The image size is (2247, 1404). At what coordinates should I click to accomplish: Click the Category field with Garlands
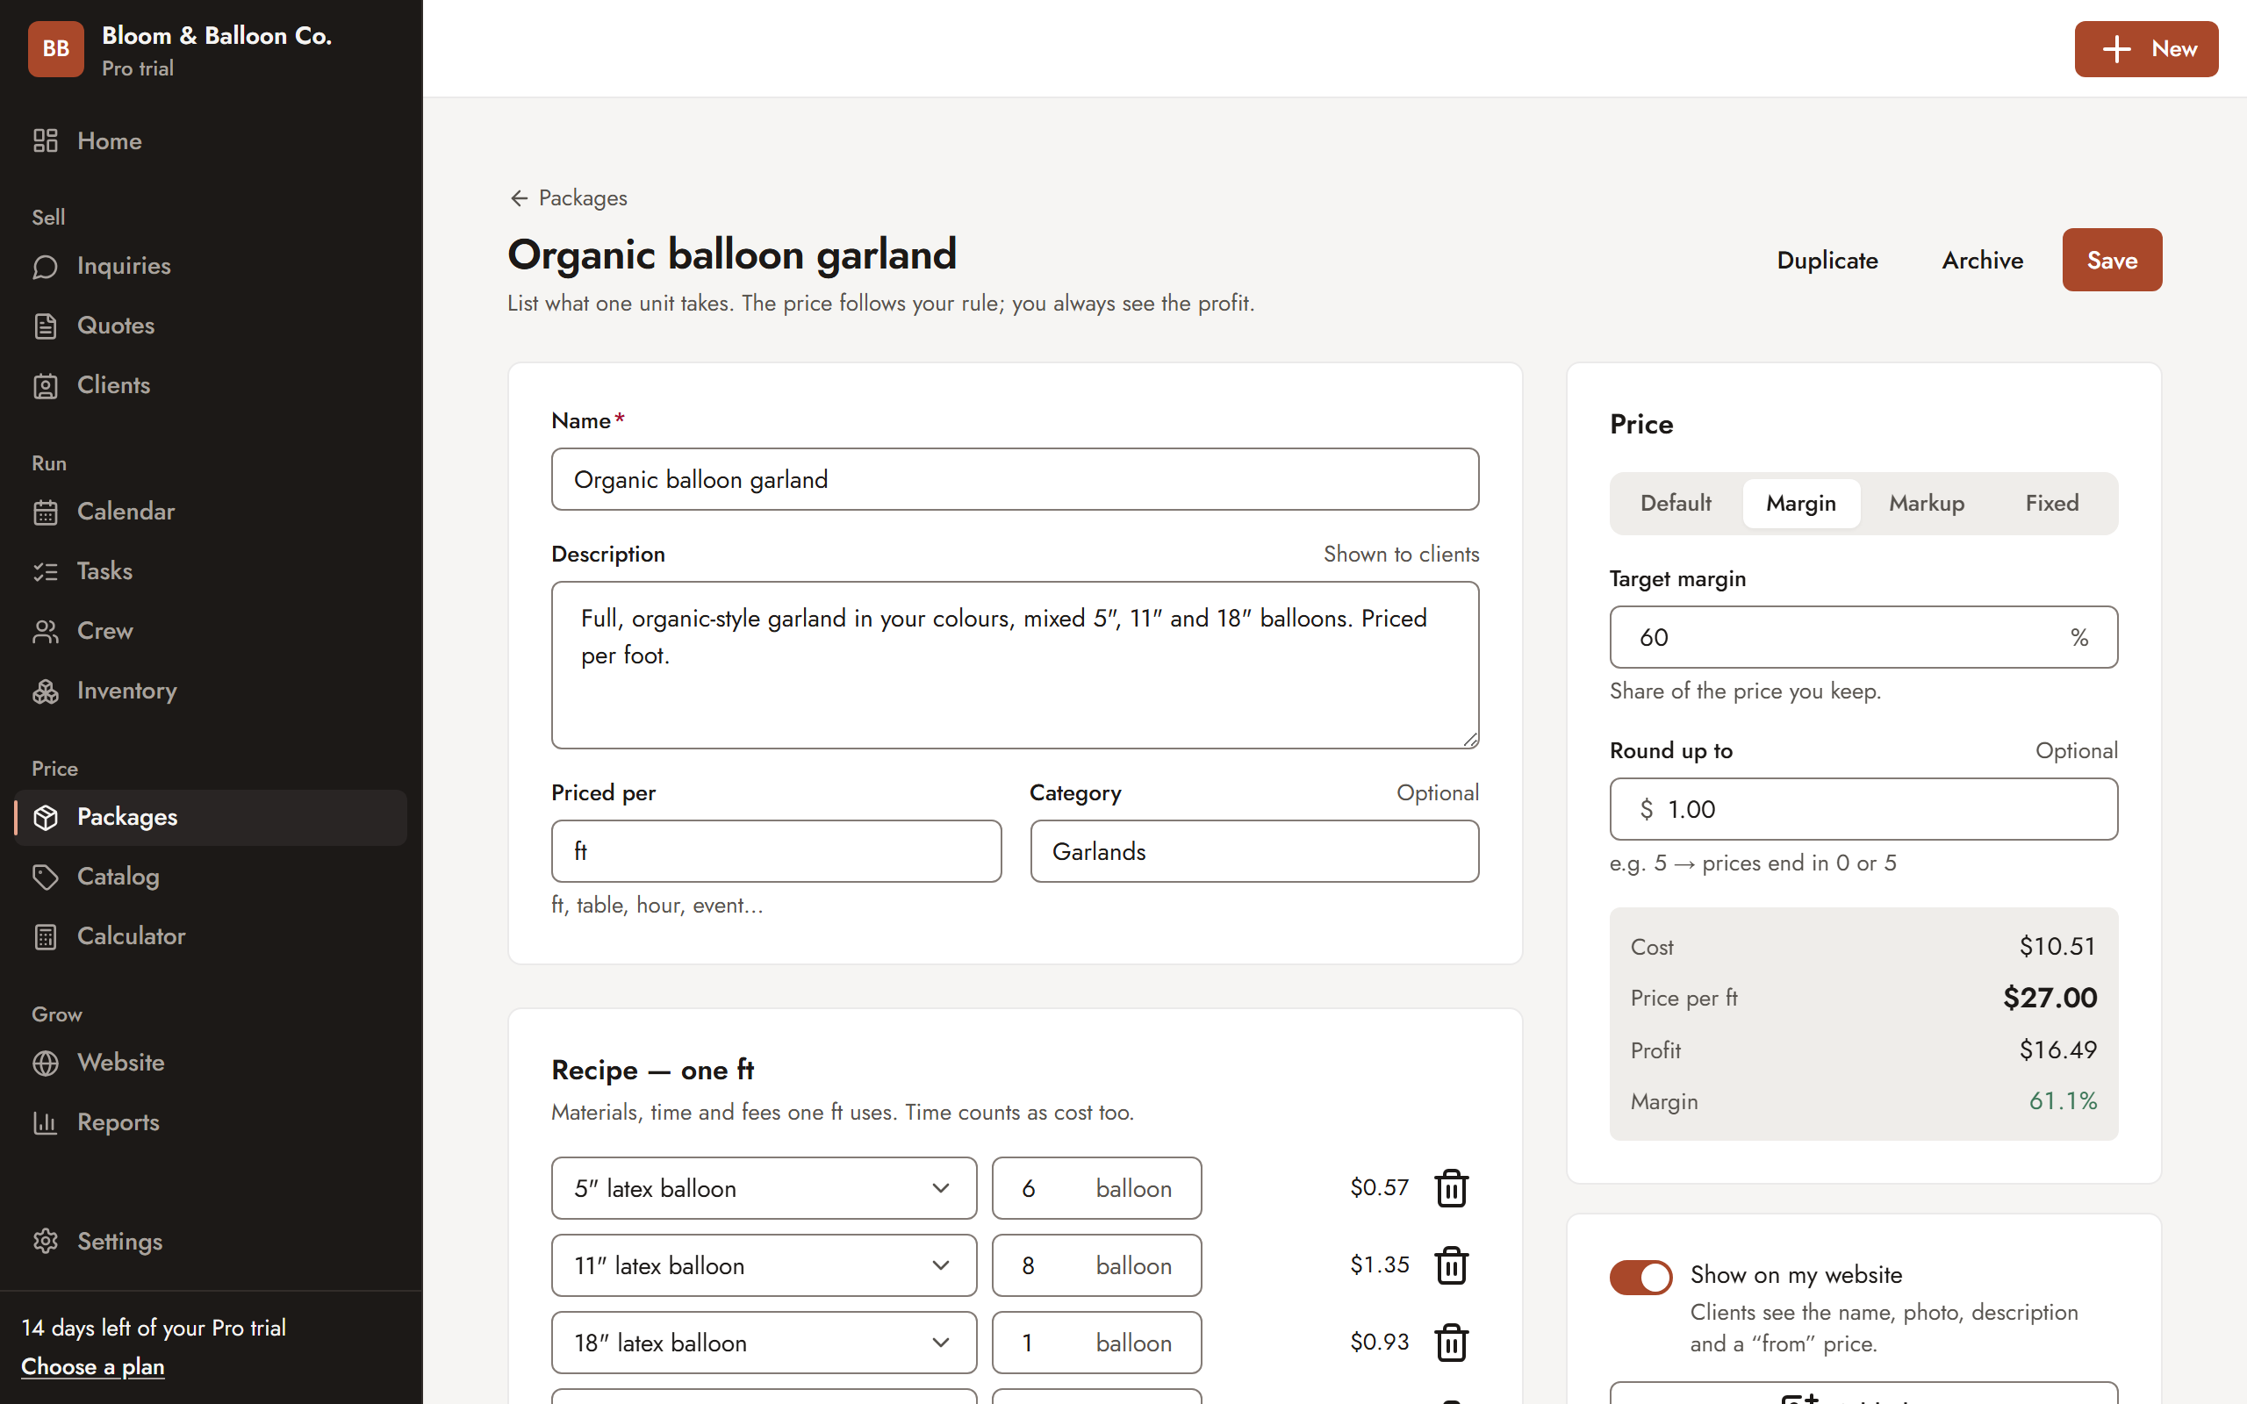tap(1254, 850)
